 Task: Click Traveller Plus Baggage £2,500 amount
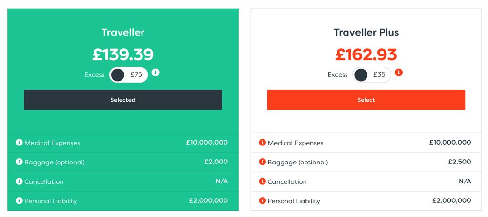point(460,162)
